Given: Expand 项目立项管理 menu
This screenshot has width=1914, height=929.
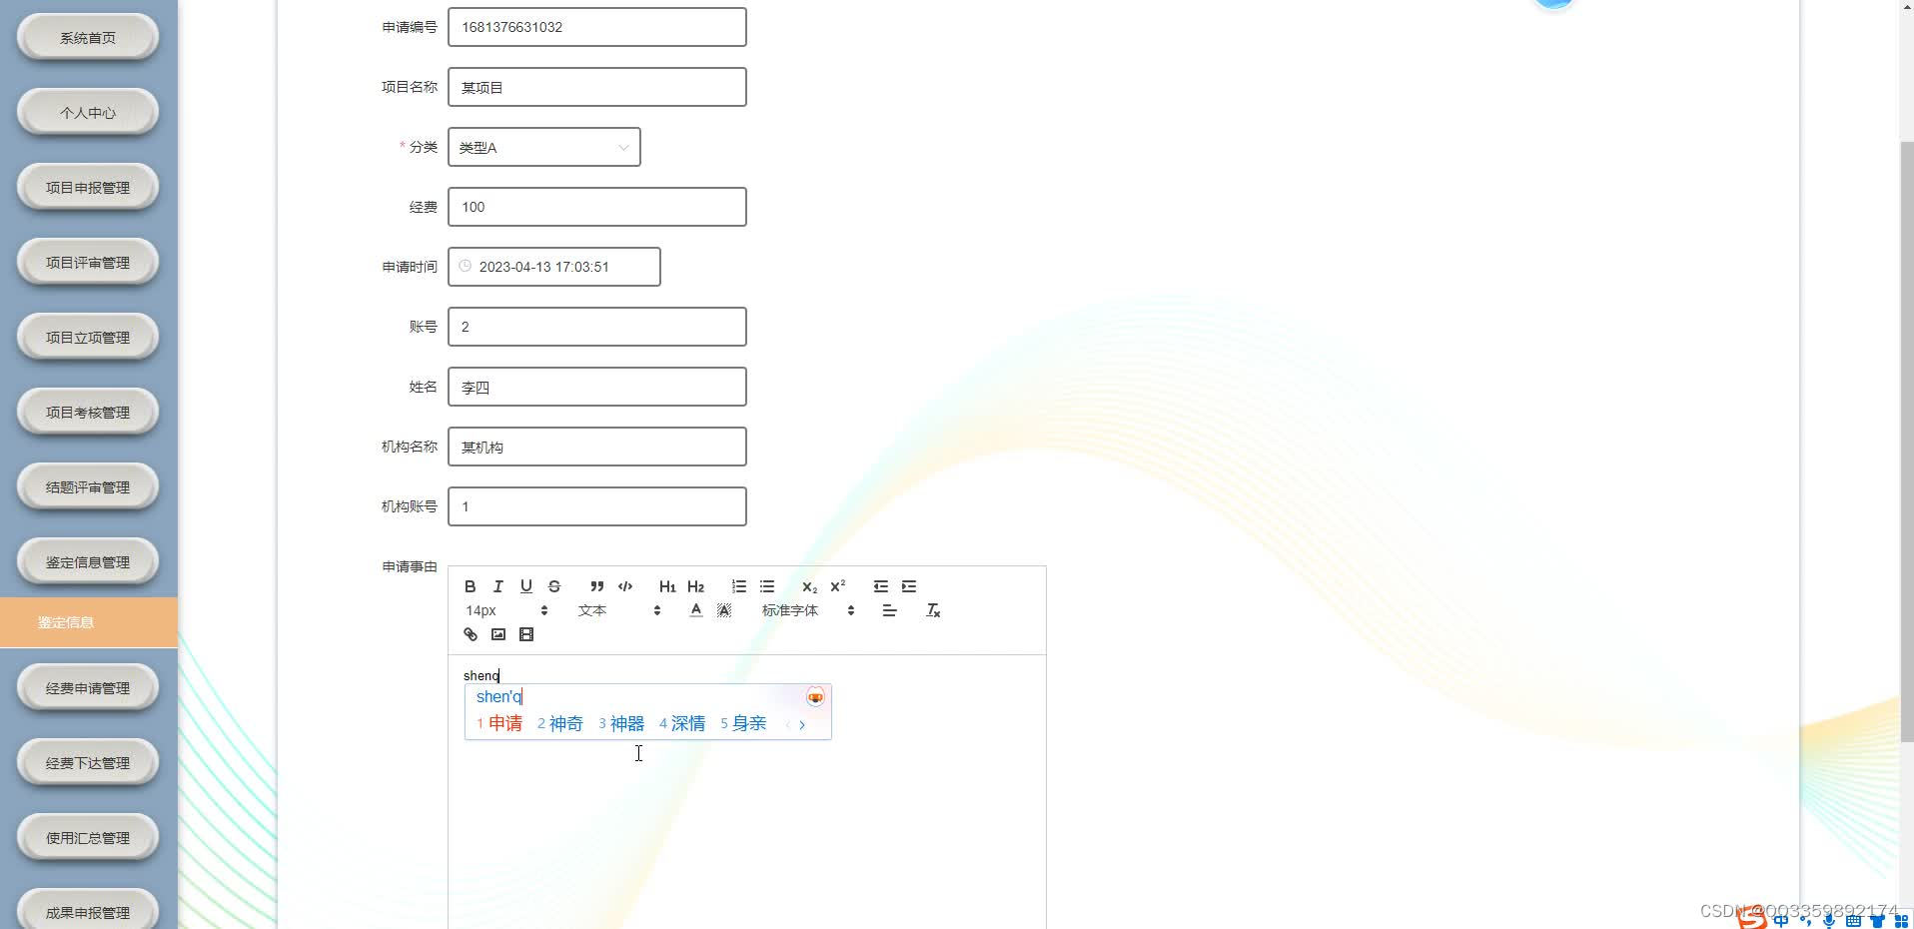Looking at the screenshot, I should point(88,338).
